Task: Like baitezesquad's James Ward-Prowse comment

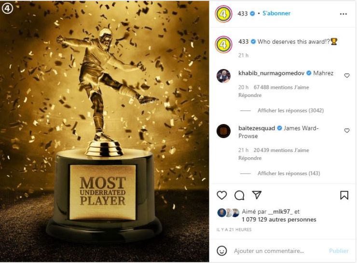Action: click(x=346, y=130)
